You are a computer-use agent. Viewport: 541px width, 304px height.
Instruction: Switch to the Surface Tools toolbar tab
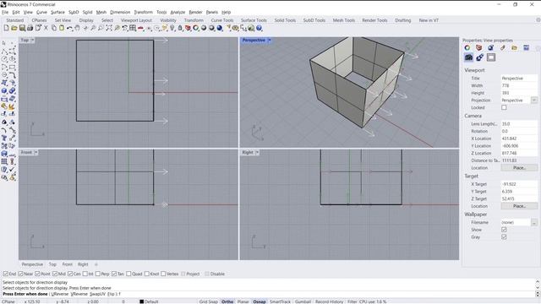coord(254,20)
